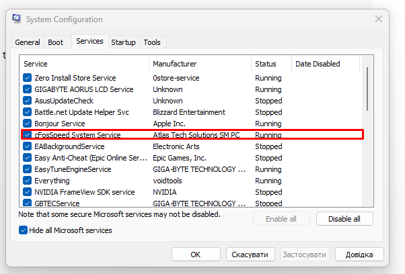The height and width of the screenshot is (274, 405).
Task: Select 'EasyTuneEngineService' service name
Action: pyautogui.click(x=73, y=169)
